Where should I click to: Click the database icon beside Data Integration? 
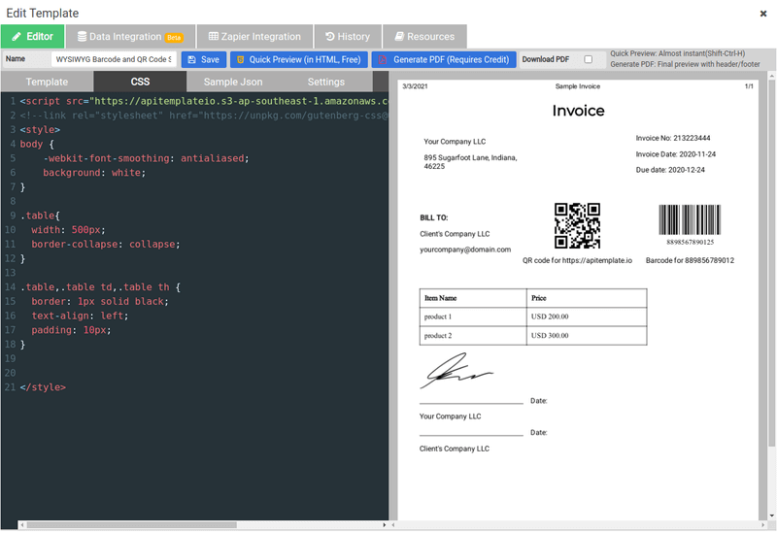click(82, 37)
